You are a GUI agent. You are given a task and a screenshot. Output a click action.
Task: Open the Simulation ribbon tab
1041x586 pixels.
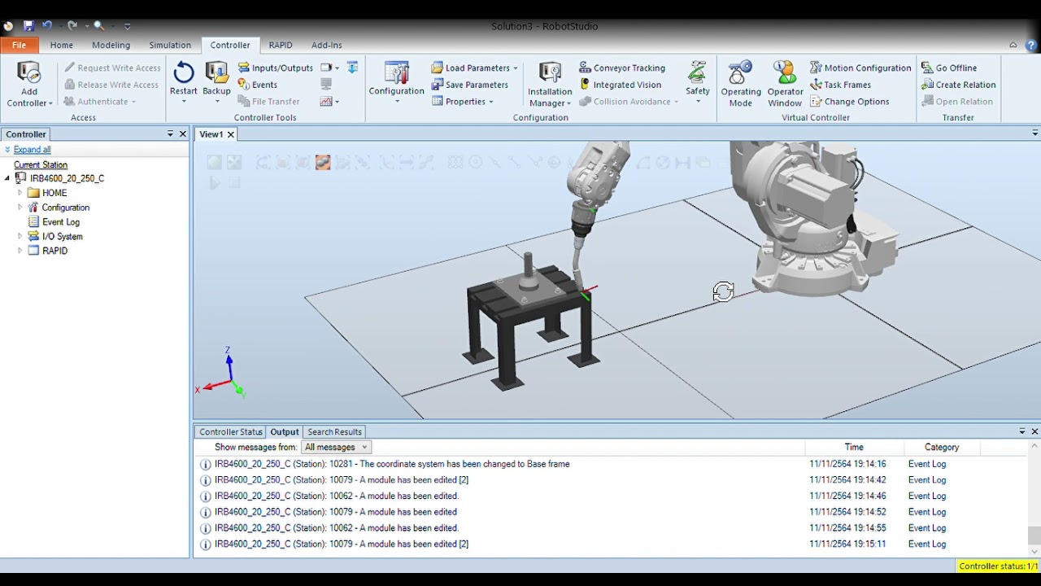(170, 45)
